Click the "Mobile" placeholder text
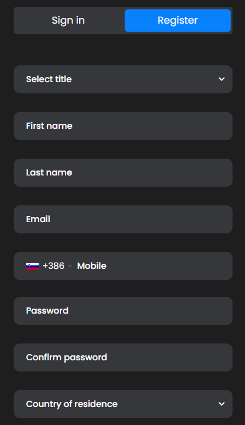245x425 pixels. tap(92, 266)
